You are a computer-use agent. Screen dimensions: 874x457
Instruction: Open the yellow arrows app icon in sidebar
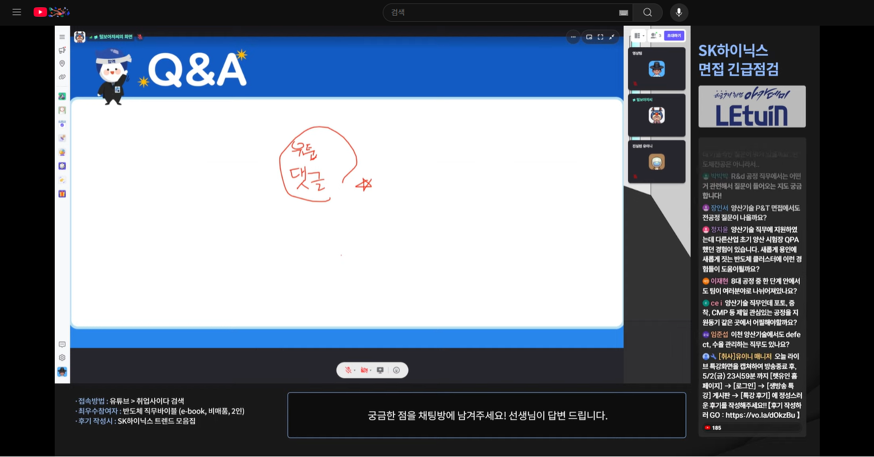(x=62, y=180)
